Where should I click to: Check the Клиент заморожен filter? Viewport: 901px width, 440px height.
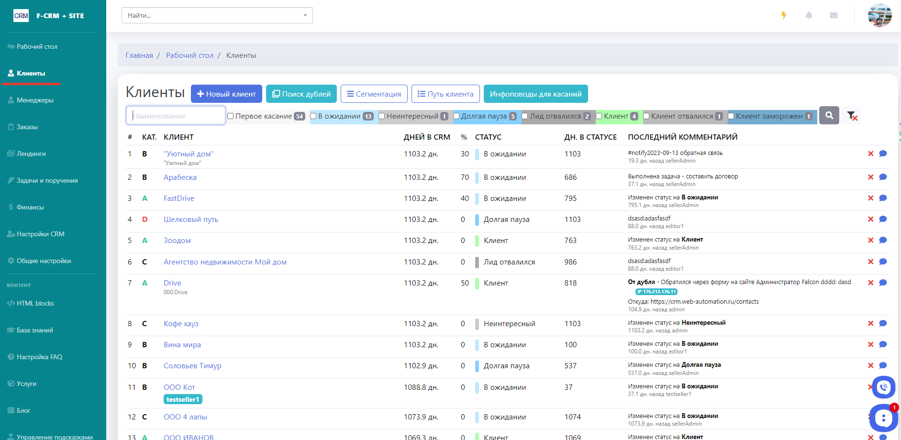731,116
